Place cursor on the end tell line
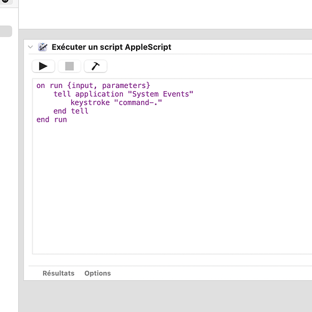The height and width of the screenshot is (312, 312). click(71, 111)
